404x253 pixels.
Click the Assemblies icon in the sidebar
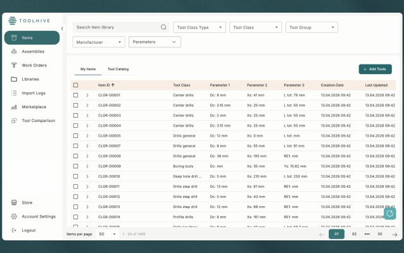coord(14,51)
